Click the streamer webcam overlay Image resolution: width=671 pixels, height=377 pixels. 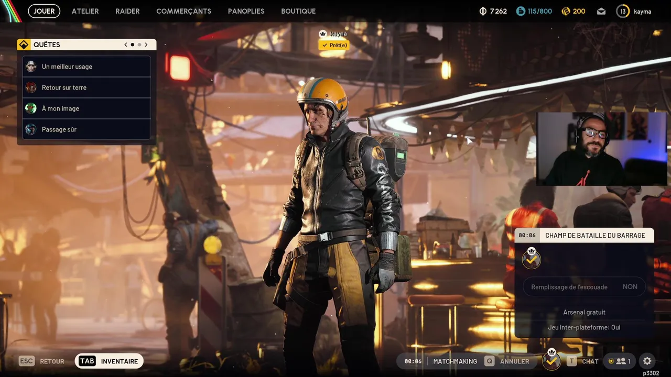602,149
